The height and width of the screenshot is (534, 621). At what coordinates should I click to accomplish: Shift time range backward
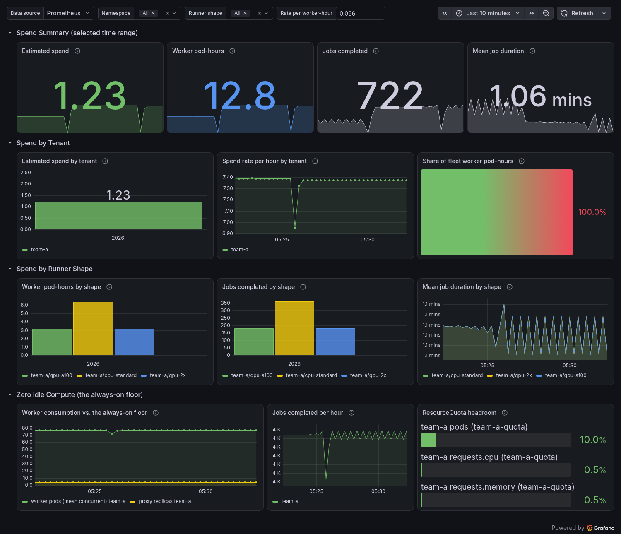(x=445, y=13)
